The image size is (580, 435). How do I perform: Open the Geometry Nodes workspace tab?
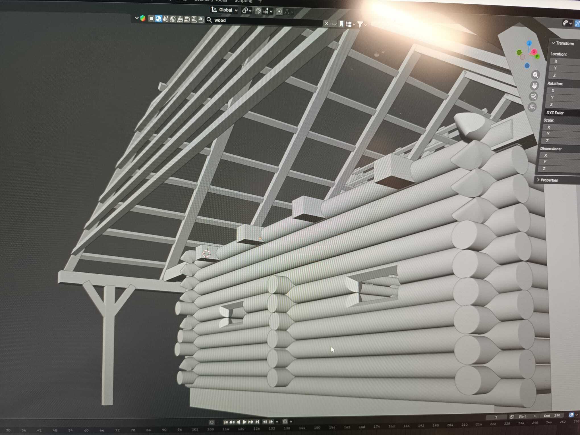[x=211, y=1]
